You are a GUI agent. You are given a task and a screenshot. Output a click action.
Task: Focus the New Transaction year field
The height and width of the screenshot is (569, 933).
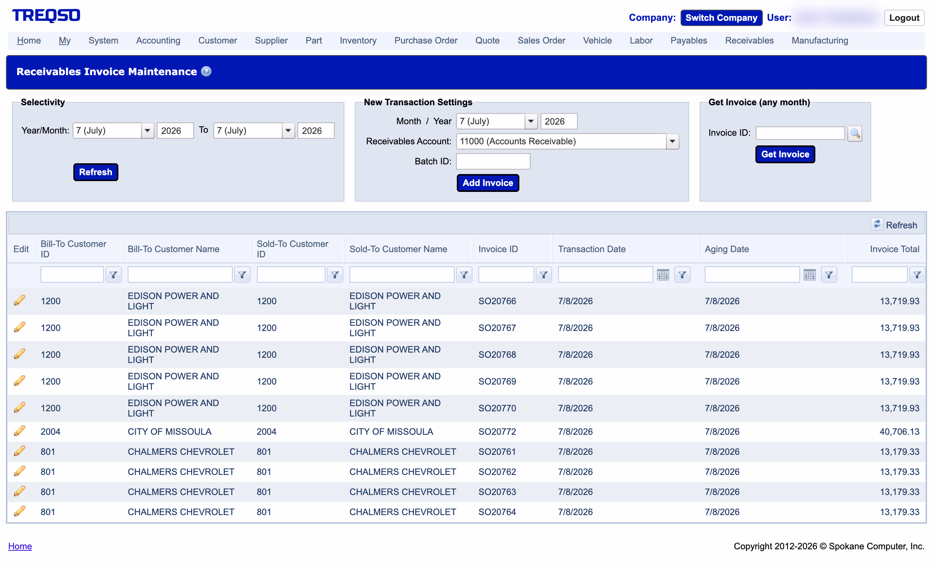click(559, 121)
